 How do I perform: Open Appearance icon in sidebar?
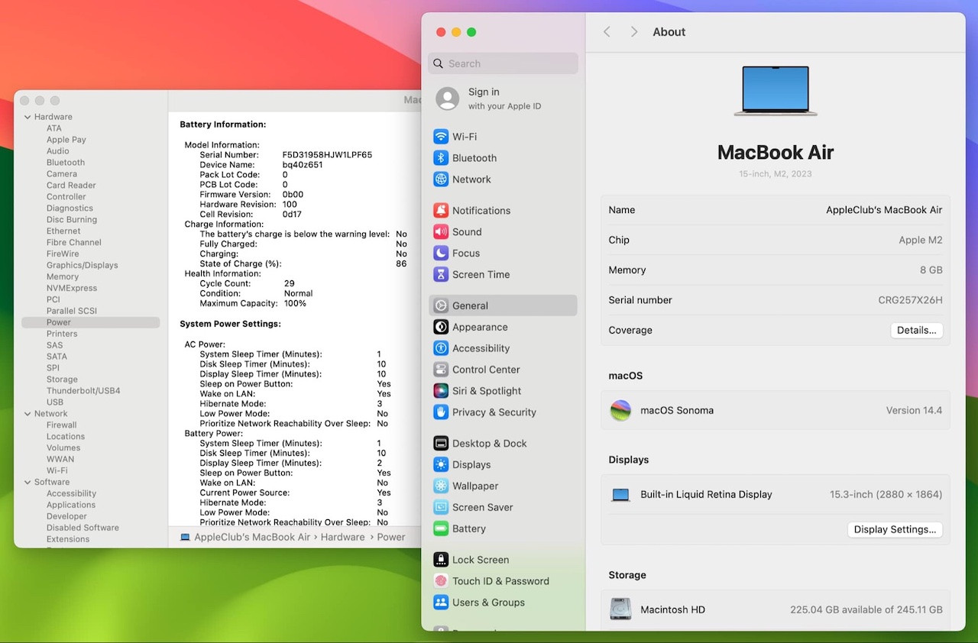(441, 327)
